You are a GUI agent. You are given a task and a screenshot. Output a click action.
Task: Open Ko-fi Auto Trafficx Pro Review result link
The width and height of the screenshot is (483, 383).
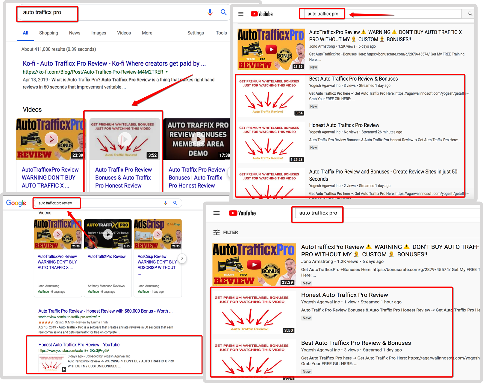point(114,63)
